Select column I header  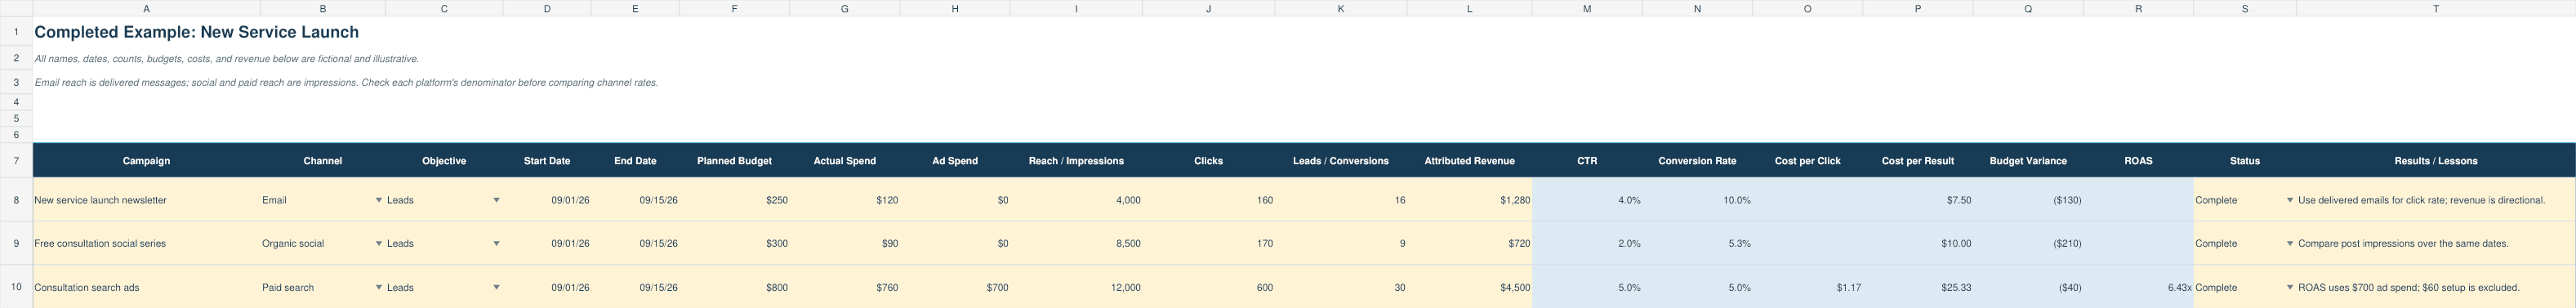pos(1076,9)
